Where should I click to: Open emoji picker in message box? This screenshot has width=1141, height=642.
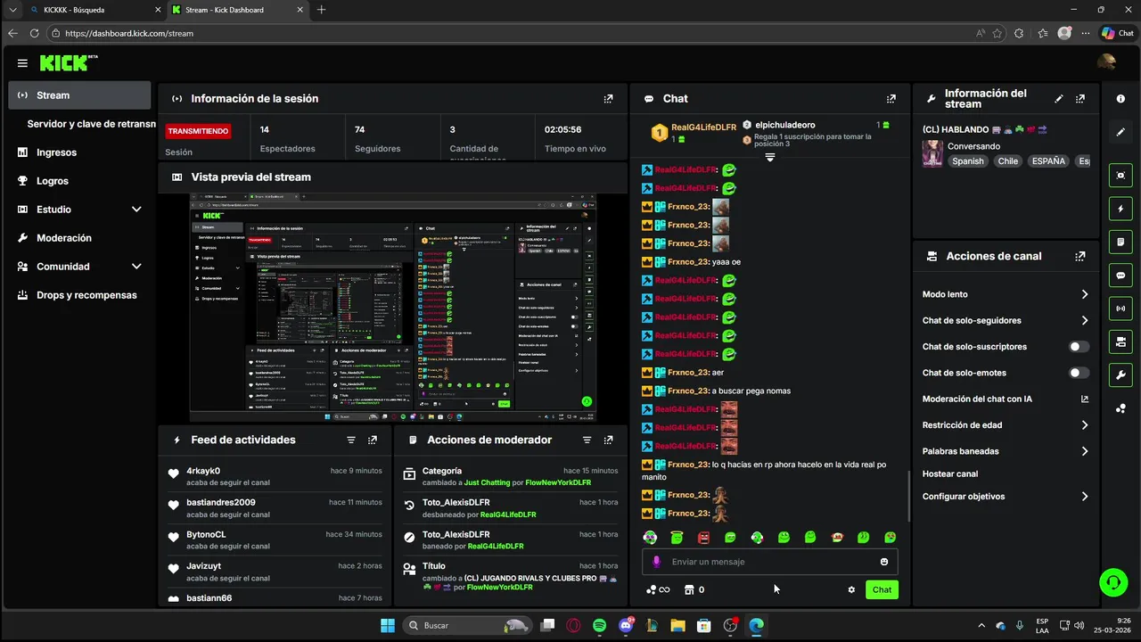pyautogui.click(x=884, y=562)
